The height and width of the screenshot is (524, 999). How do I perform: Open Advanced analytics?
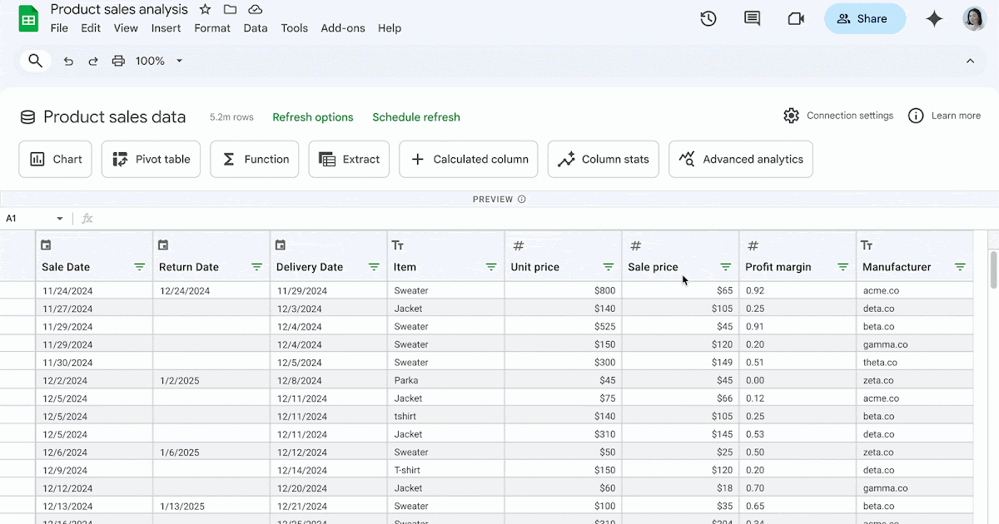pyautogui.click(x=740, y=159)
